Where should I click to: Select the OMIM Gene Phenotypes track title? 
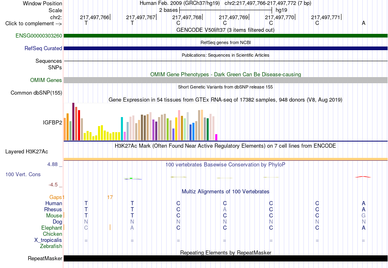[x=225, y=74]
